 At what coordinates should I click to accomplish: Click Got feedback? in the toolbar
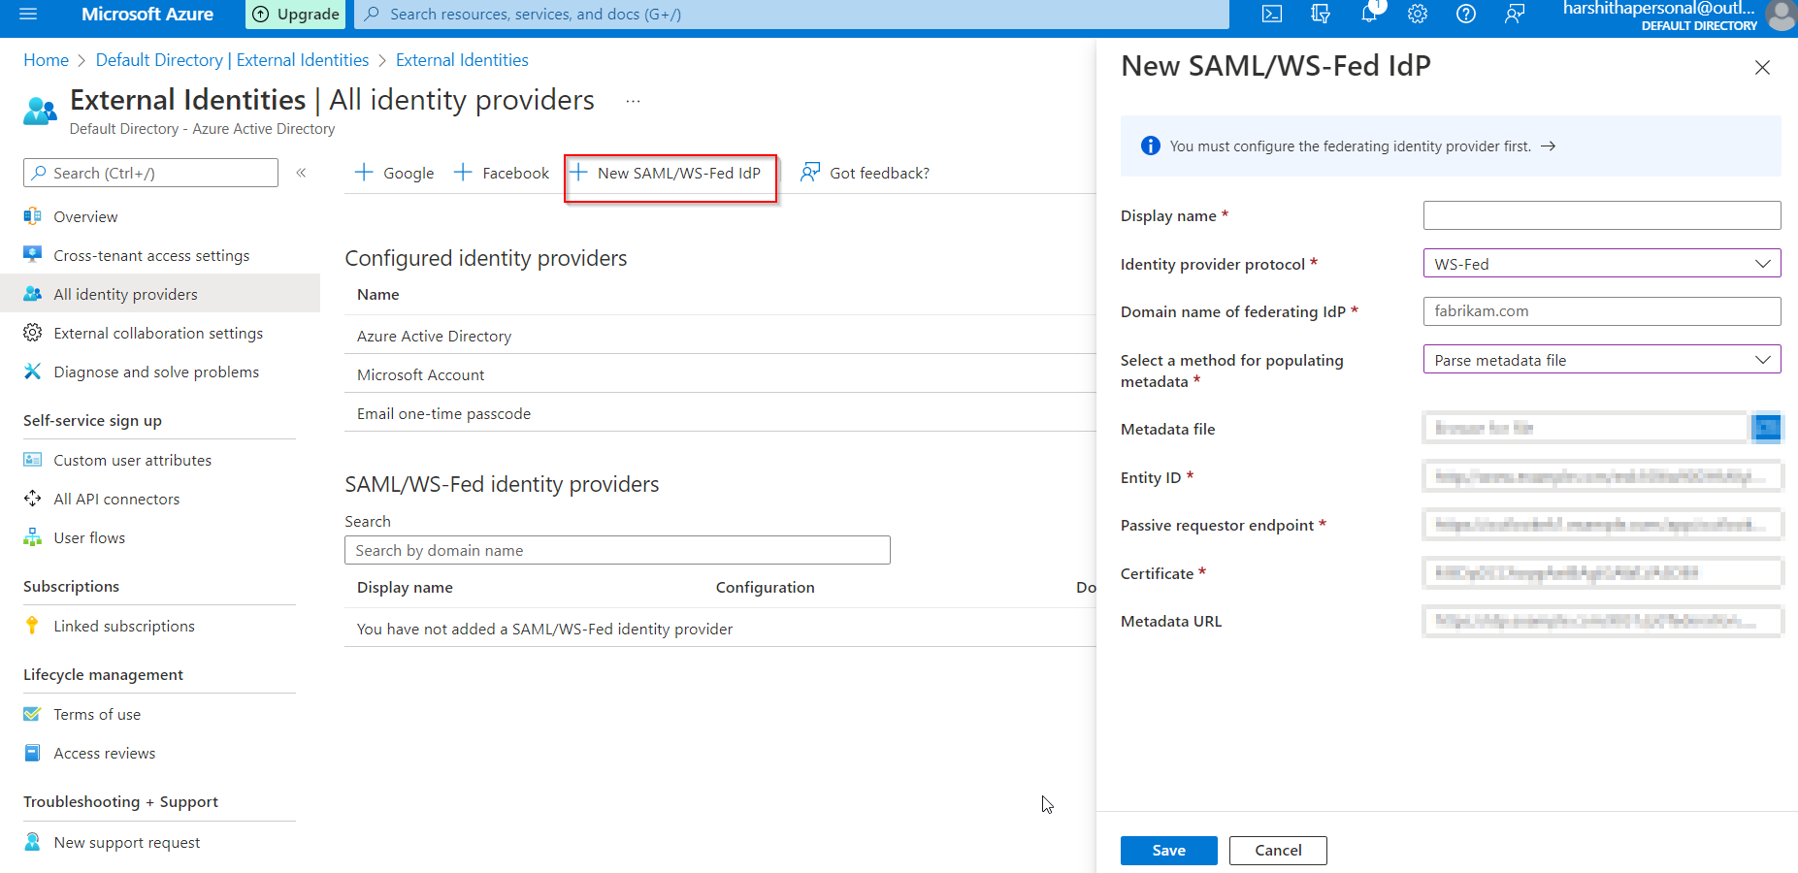[865, 173]
